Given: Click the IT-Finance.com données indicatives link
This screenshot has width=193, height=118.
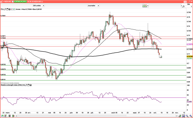Looking at the screenshot, I should pos(10,83).
